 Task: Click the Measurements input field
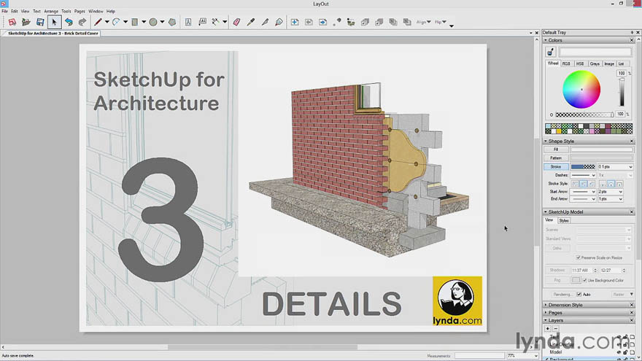(479, 356)
